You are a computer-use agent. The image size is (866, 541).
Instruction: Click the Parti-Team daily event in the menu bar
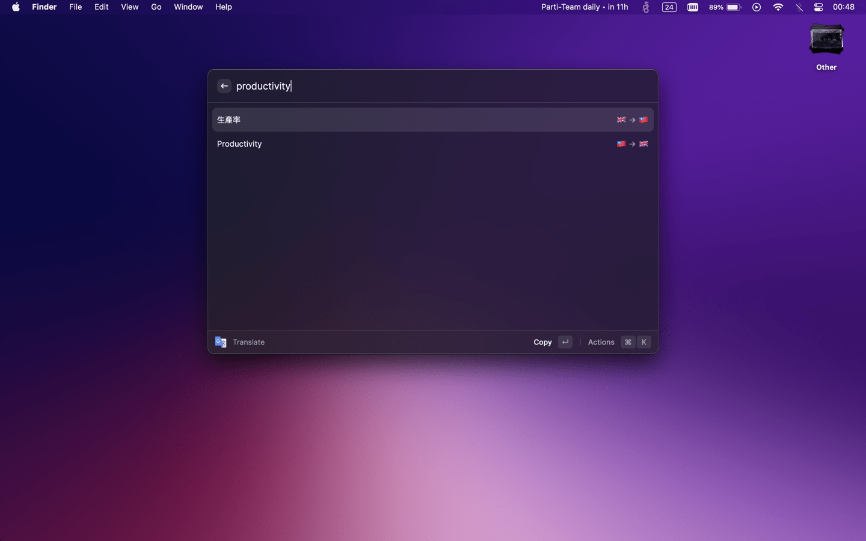584,7
